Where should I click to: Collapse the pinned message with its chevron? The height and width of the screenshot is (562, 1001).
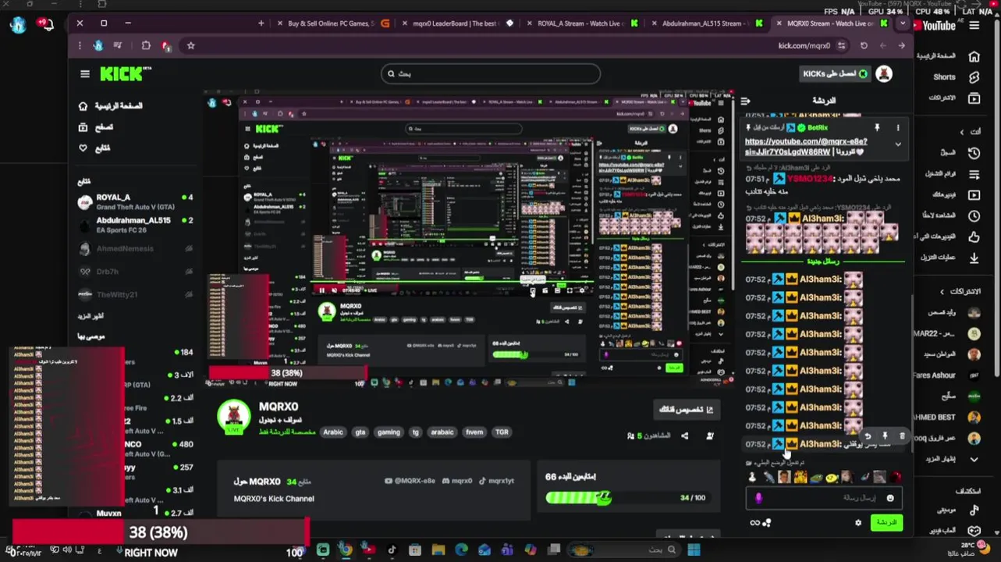pyautogui.click(x=898, y=144)
